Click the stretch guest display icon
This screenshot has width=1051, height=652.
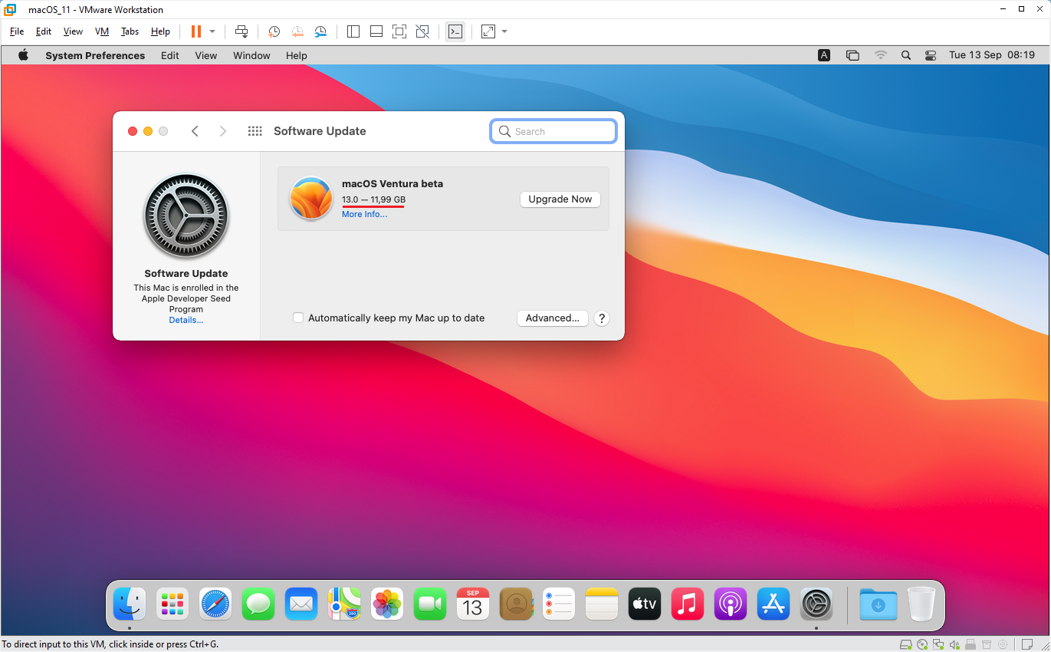488,31
